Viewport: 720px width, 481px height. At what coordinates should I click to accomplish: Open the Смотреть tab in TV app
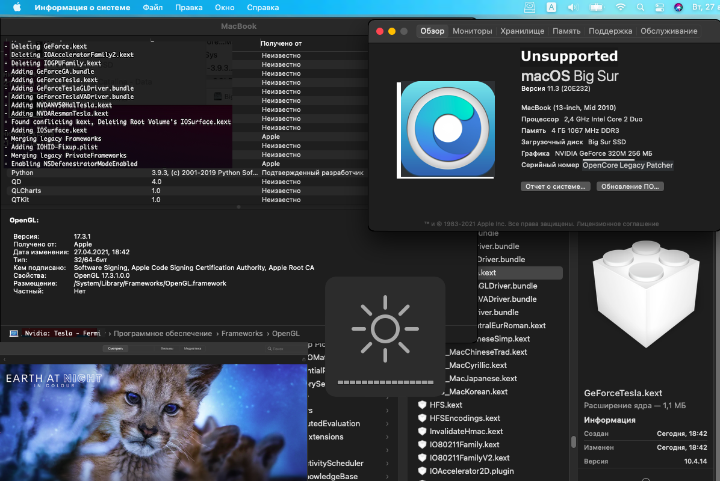click(115, 349)
